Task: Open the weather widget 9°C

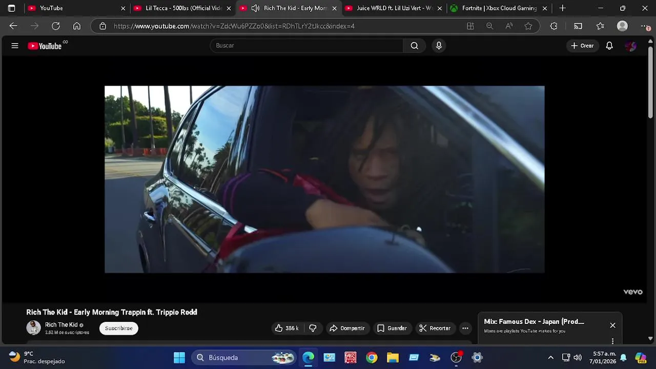Action: pos(36,357)
